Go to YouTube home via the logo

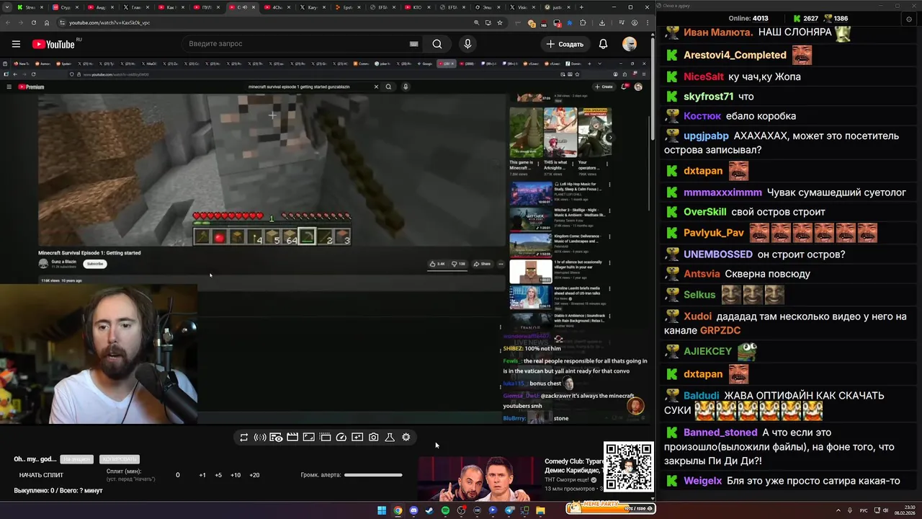tap(54, 44)
